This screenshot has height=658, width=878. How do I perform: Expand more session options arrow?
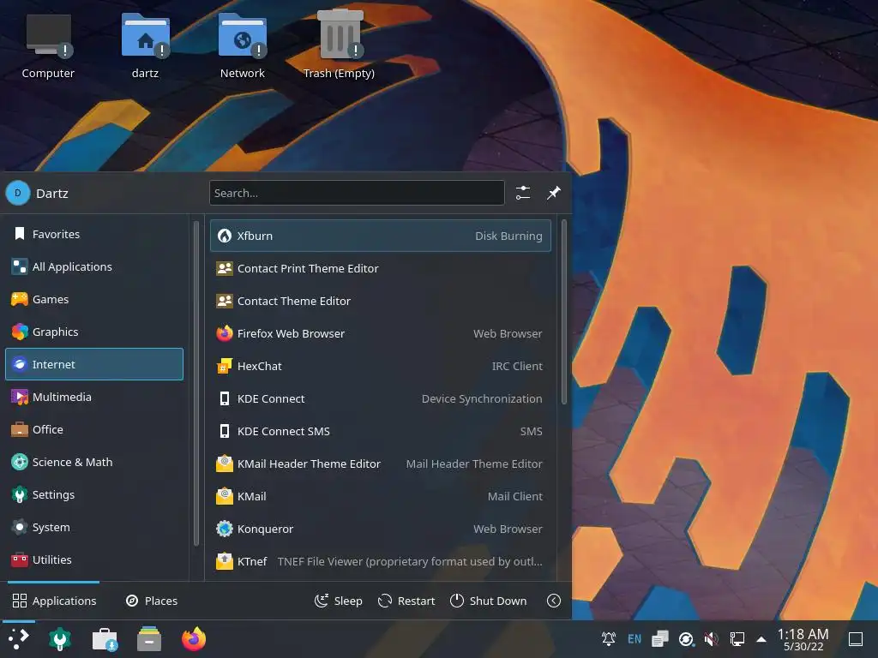click(x=554, y=601)
